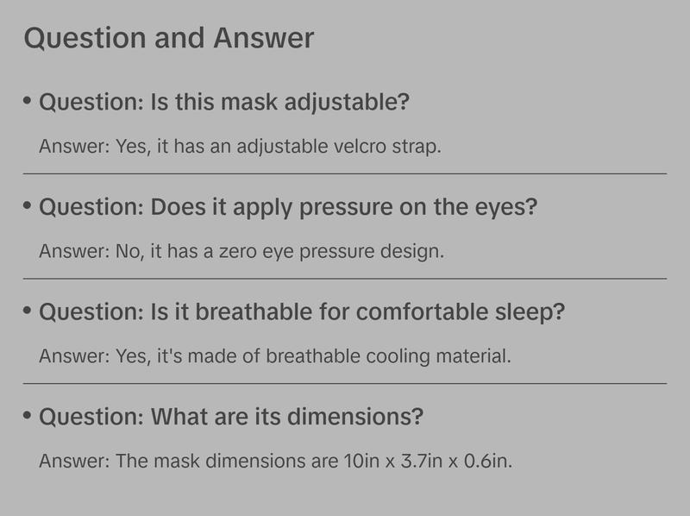
Task: Click the "10in x 3.7in x 0.6in" measurement text
Action: coord(427,461)
